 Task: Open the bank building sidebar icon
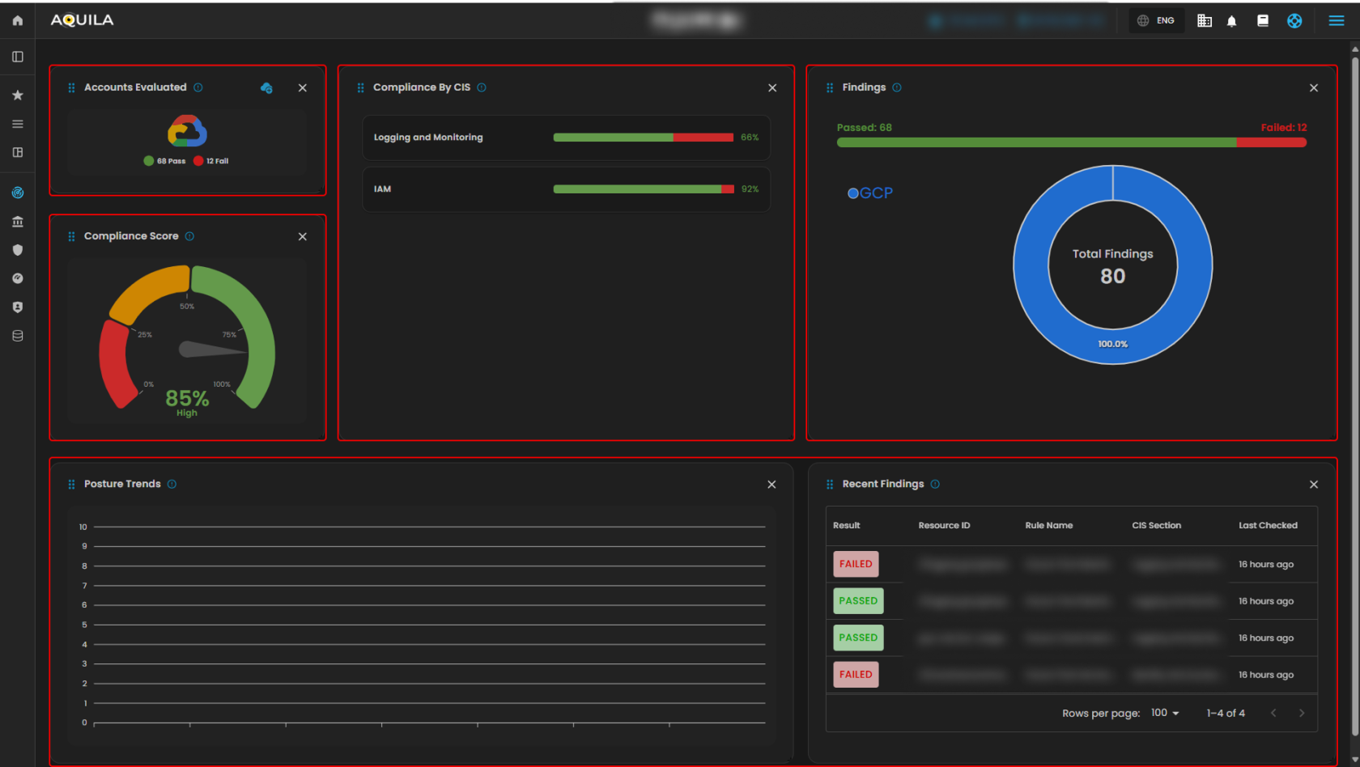pyautogui.click(x=18, y=222)
